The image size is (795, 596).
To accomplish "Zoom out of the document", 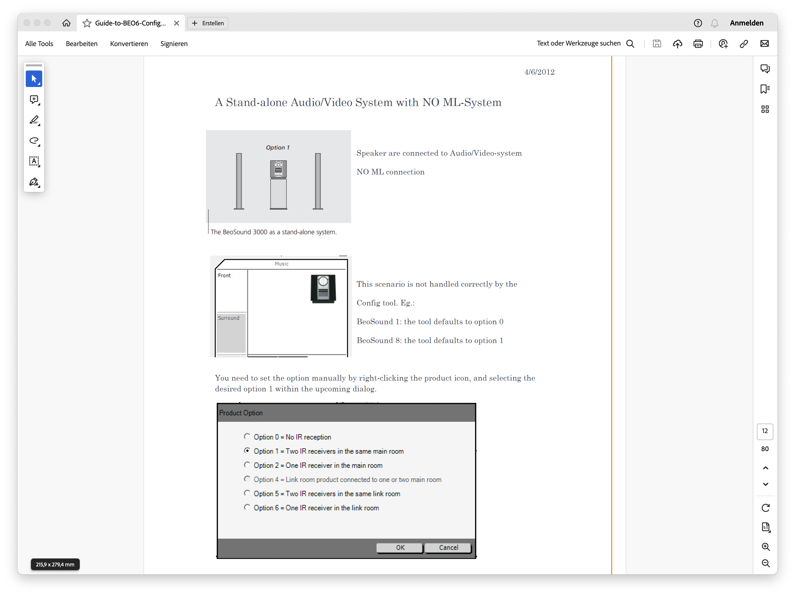I will (x=766, y=563).
